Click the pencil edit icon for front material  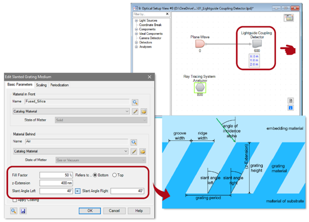[x=135, y=112]
